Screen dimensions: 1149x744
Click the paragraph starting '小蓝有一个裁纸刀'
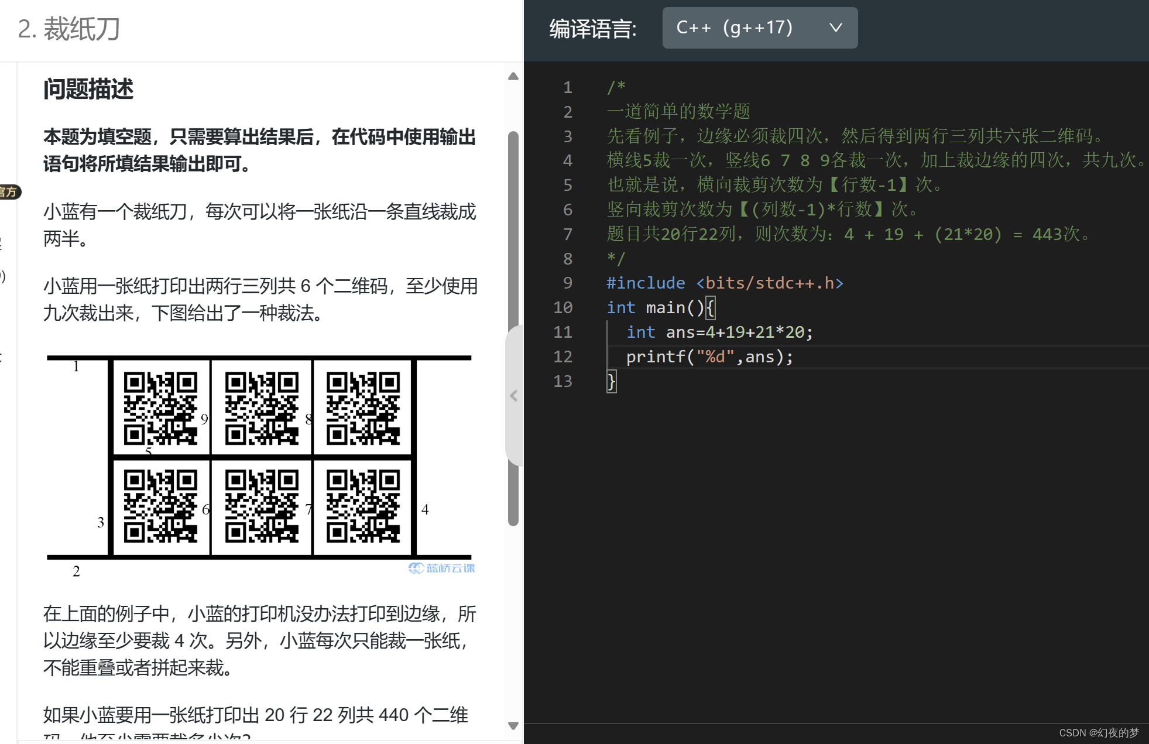click(x=260, y=225)
